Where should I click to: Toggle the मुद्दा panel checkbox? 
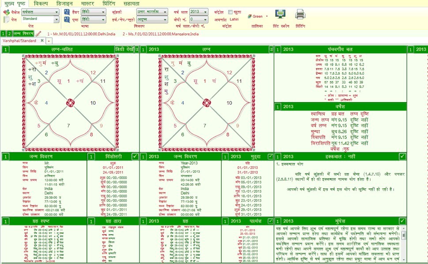pos(270,157)
